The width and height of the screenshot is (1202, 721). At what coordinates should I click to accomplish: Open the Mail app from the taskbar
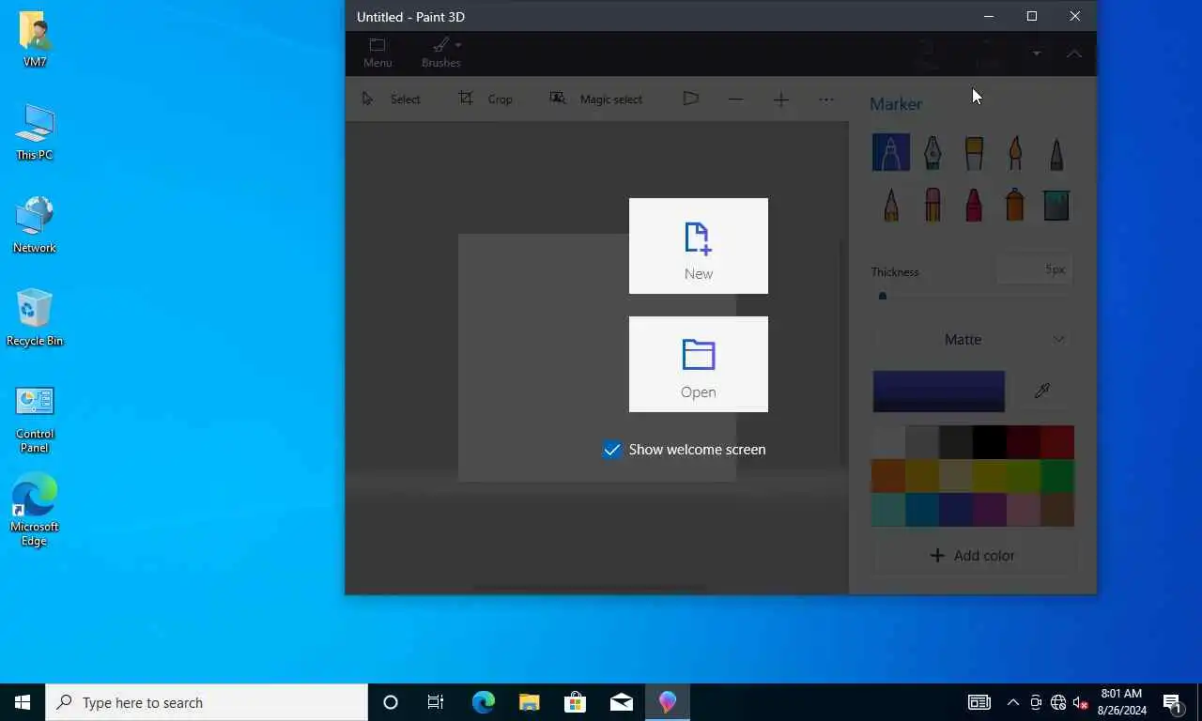[x=621, y=702]
